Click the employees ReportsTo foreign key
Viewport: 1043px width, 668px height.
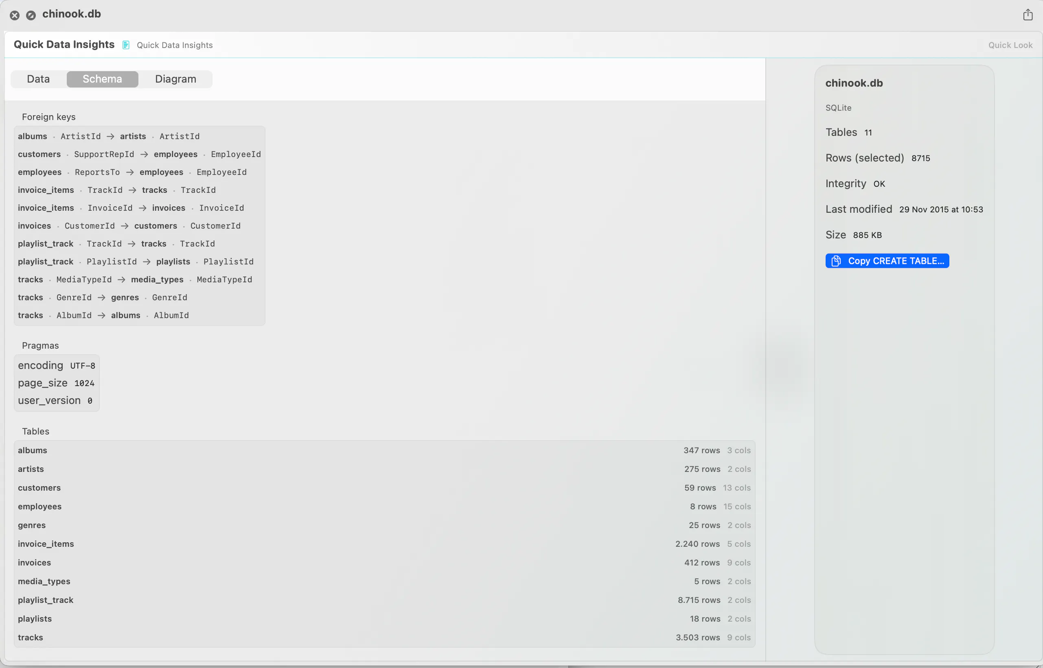pyautogui.click(x=132, y=172)
